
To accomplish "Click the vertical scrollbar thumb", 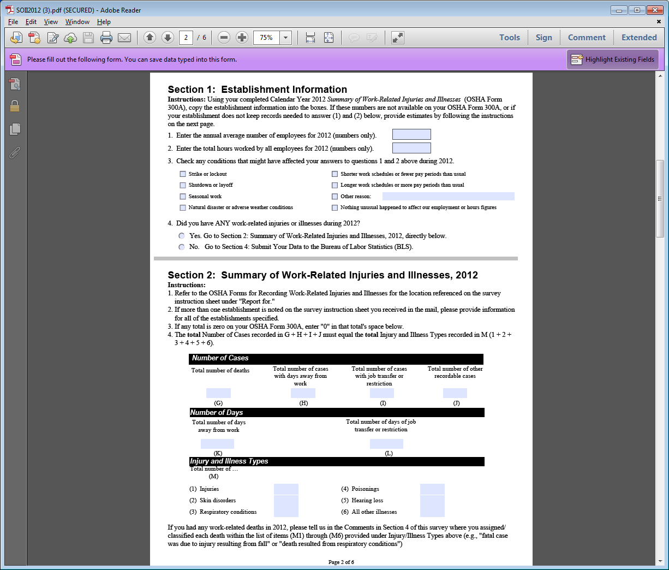I will coord(660,199).
